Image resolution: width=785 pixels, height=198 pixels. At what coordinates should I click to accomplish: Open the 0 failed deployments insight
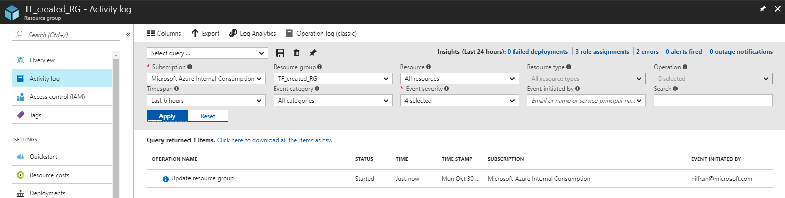[x=537, y=52]
